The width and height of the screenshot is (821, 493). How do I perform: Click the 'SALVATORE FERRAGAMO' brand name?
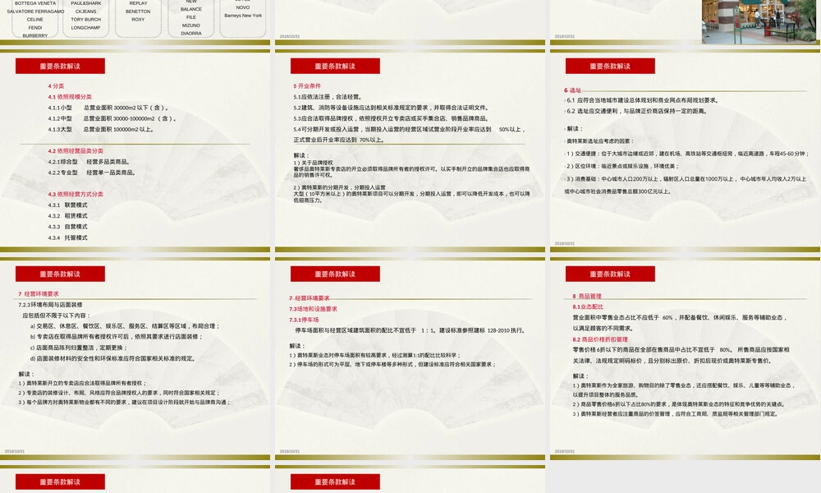click(x=35, y=12)
